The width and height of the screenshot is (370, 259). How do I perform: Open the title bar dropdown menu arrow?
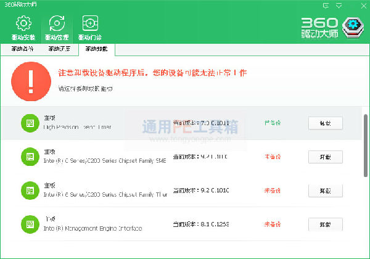[339, 6]
